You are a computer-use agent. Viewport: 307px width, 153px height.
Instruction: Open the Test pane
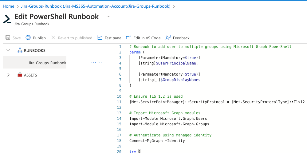click(x=113, y=38)
